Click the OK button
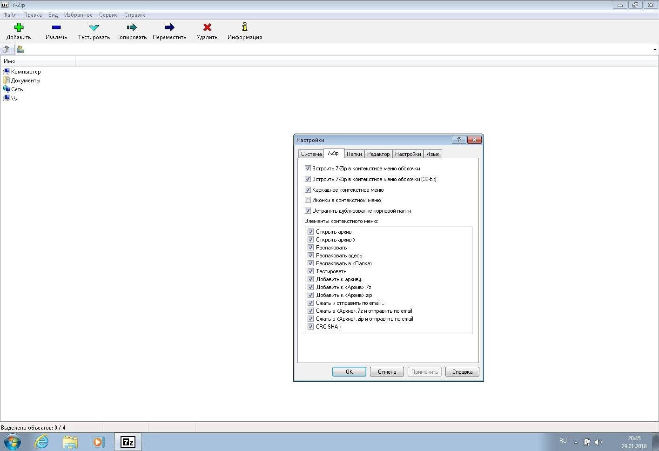Viewport: 659px width, 451px height. pyautogui.click(x=349, y=372)
